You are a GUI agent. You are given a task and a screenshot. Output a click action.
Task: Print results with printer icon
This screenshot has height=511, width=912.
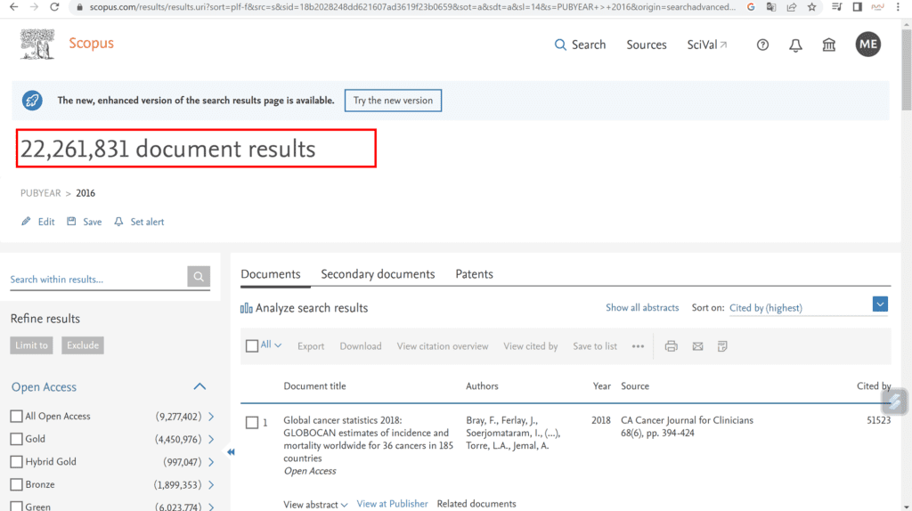coord(672,346)
